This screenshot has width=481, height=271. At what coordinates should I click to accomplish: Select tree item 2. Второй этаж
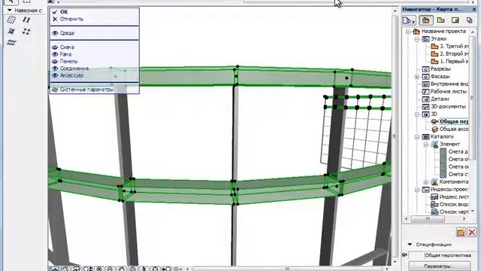454,54
